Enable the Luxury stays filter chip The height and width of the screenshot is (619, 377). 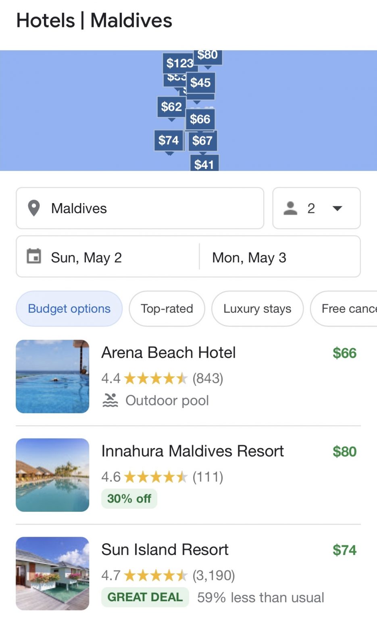(x=257, y=309)
